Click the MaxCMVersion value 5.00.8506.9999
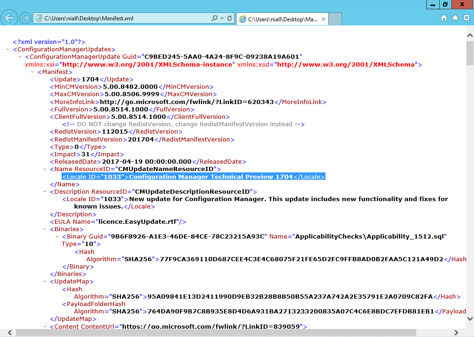The image size is (474, 337). [132, 94]
